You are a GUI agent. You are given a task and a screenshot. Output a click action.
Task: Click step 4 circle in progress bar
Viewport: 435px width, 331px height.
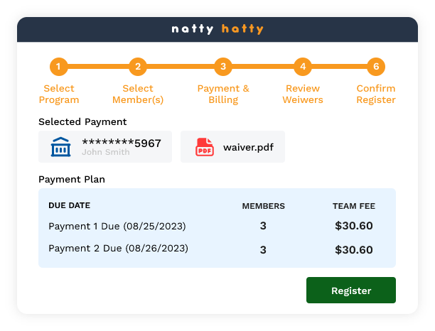(303, 67)
